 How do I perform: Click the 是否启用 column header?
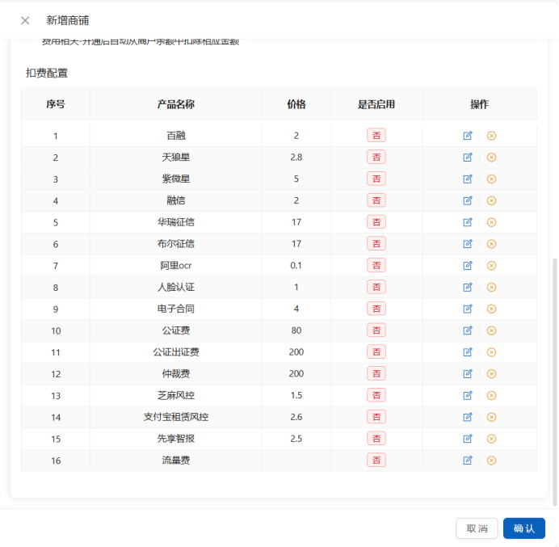376,104
